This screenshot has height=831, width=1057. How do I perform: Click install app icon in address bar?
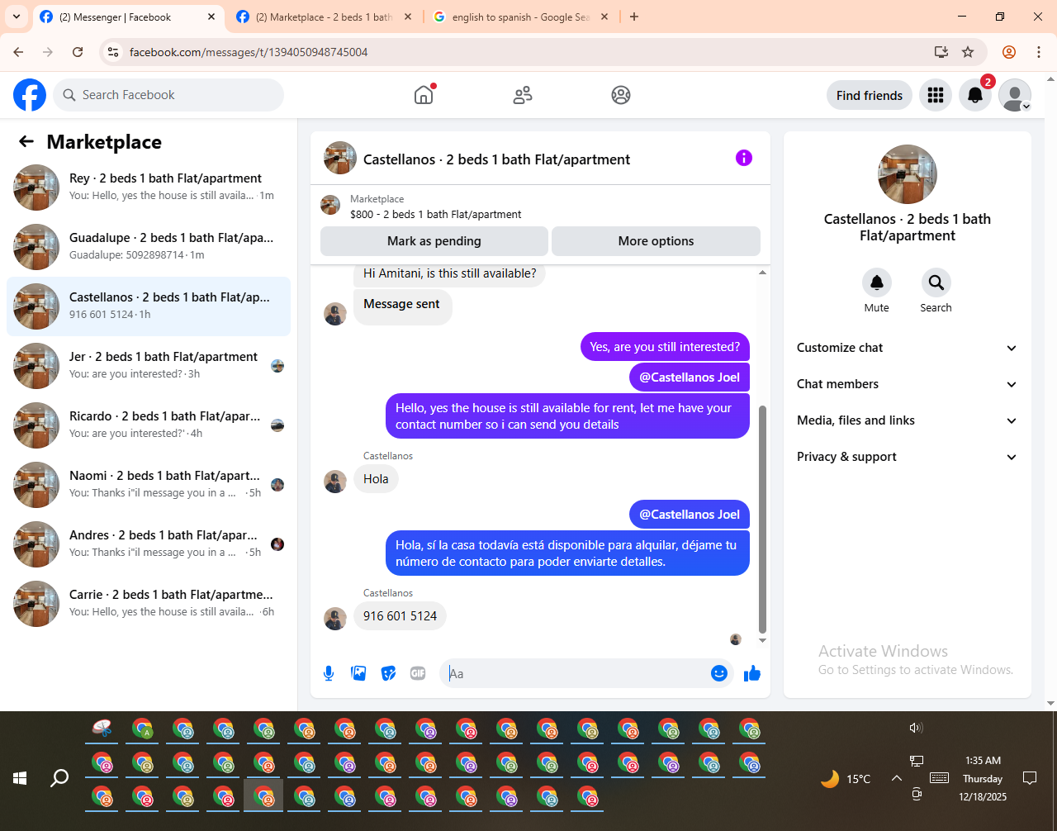tap(941, 52)
